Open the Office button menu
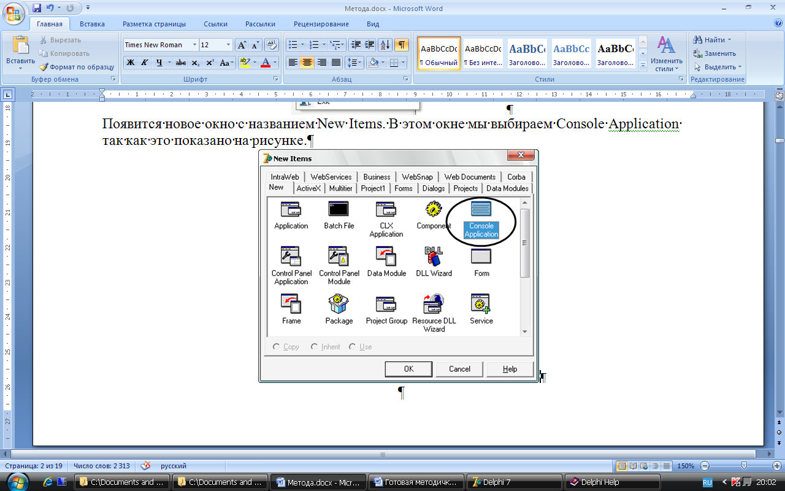Image resolution: width=785 pixels, height=491 pixels. [x=13, y=12]
